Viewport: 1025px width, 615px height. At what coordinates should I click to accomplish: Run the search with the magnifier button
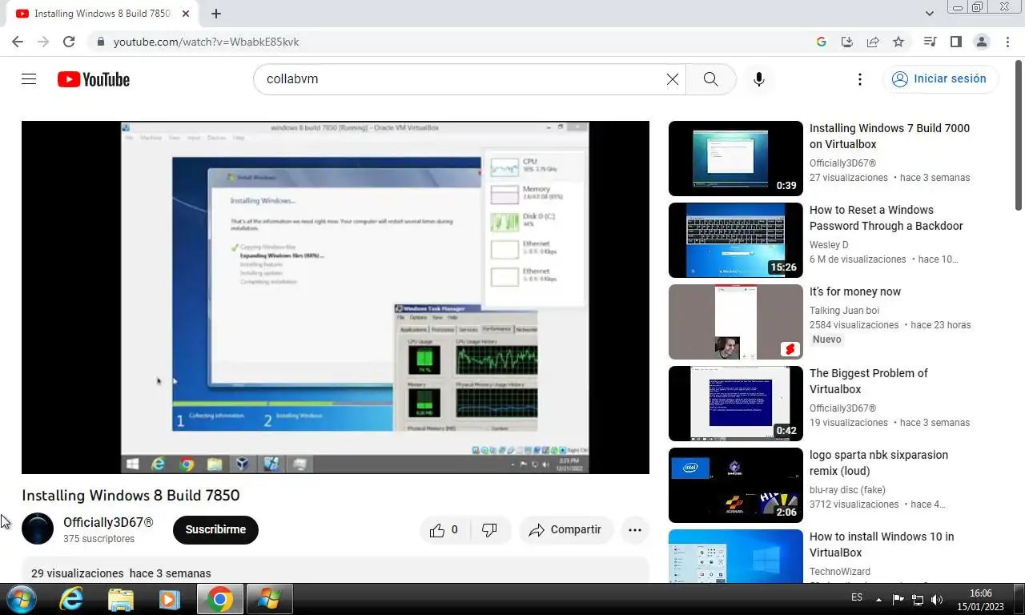710,79
